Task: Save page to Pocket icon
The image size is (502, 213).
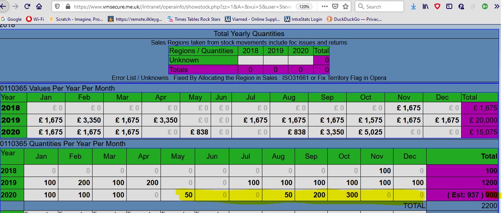Action: pos(335,6)
